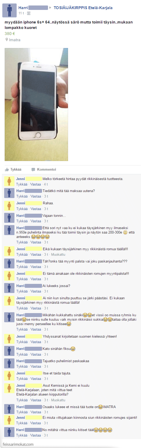Open the iPhone photo attached to post
The height and width of the screenshot is (448, 141).
pos(36,104)
